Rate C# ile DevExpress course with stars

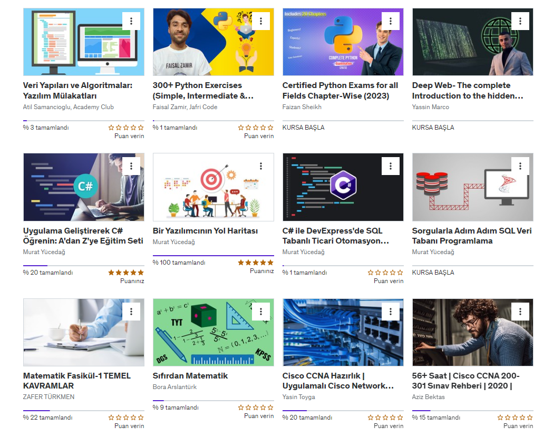coord(385,273)
